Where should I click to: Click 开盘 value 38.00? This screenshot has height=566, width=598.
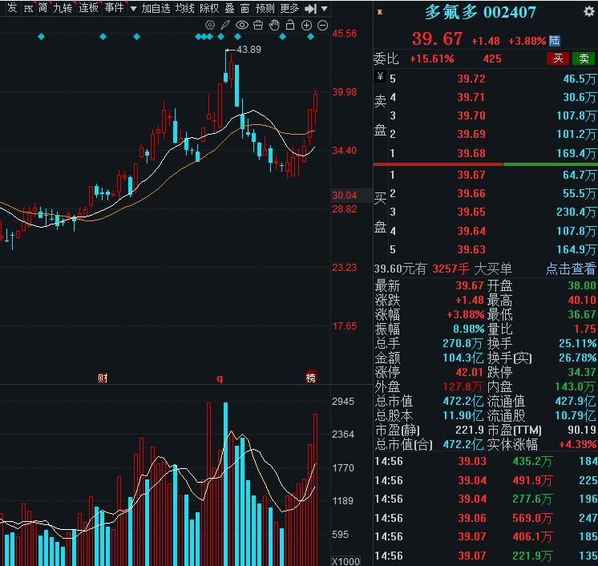[581, 285]
